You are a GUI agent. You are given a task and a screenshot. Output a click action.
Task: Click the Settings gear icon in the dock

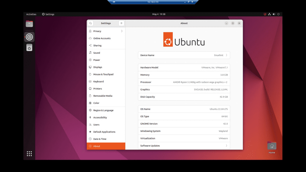(x=29, y=37)
